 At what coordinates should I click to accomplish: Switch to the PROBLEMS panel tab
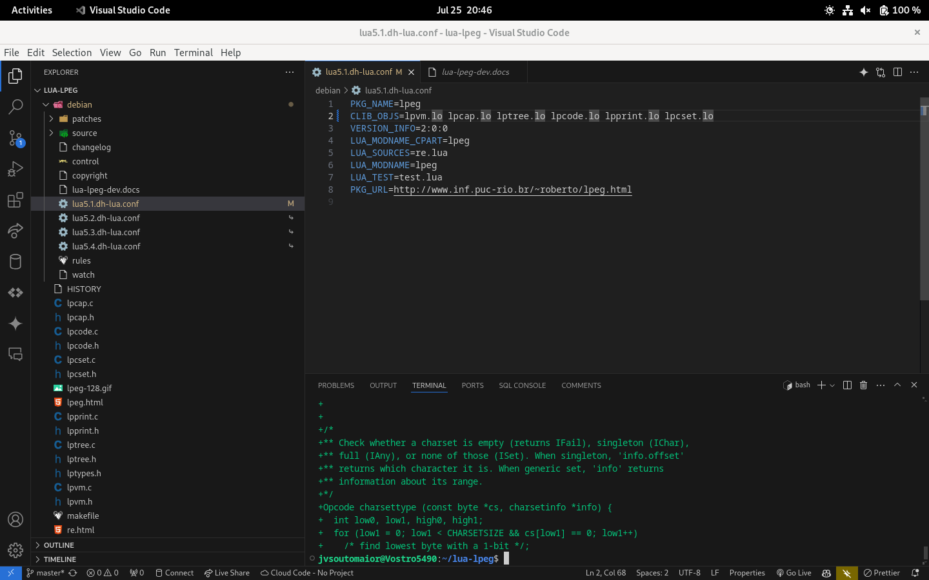[336, 385]
